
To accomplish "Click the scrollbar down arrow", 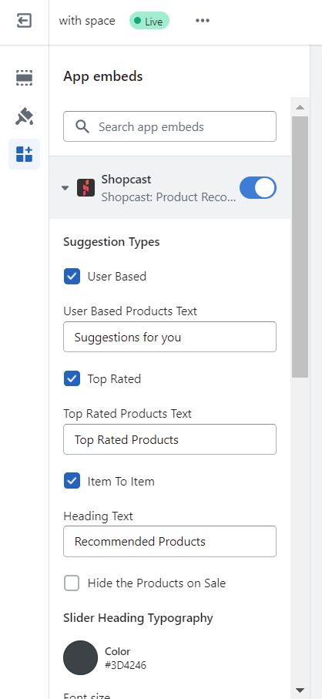I will (x=300, y=690).
